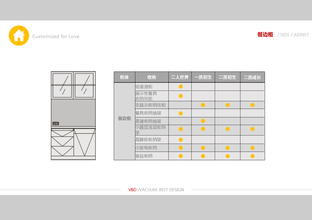Click the '/VACUUM. BEST DESIGN' footer text
Screen dimensions: 312x220
click(x=161, y=190)
